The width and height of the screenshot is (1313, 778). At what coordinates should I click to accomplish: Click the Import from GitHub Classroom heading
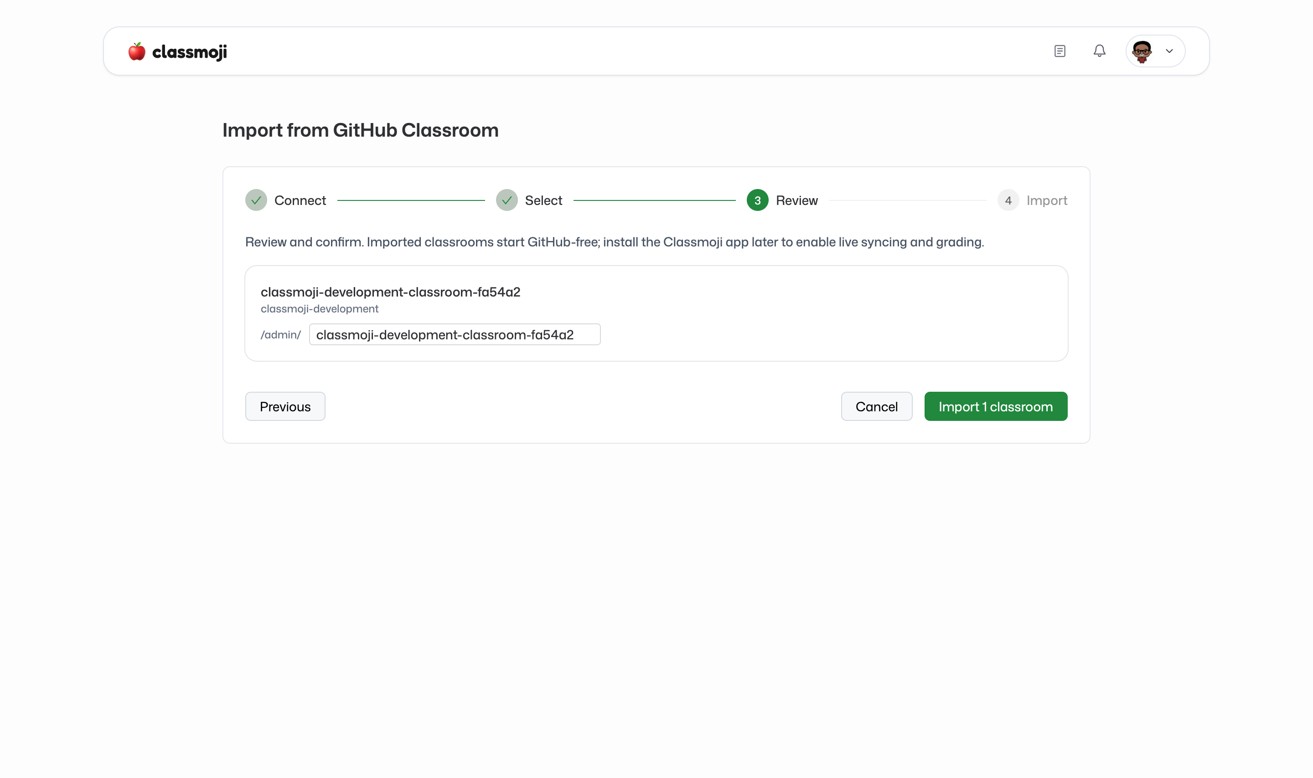[x=360, y=130]
